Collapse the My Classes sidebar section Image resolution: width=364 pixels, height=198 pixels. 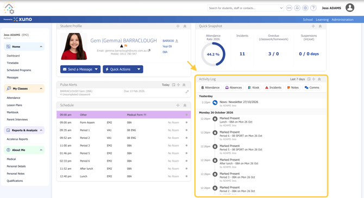pos(41,88)
